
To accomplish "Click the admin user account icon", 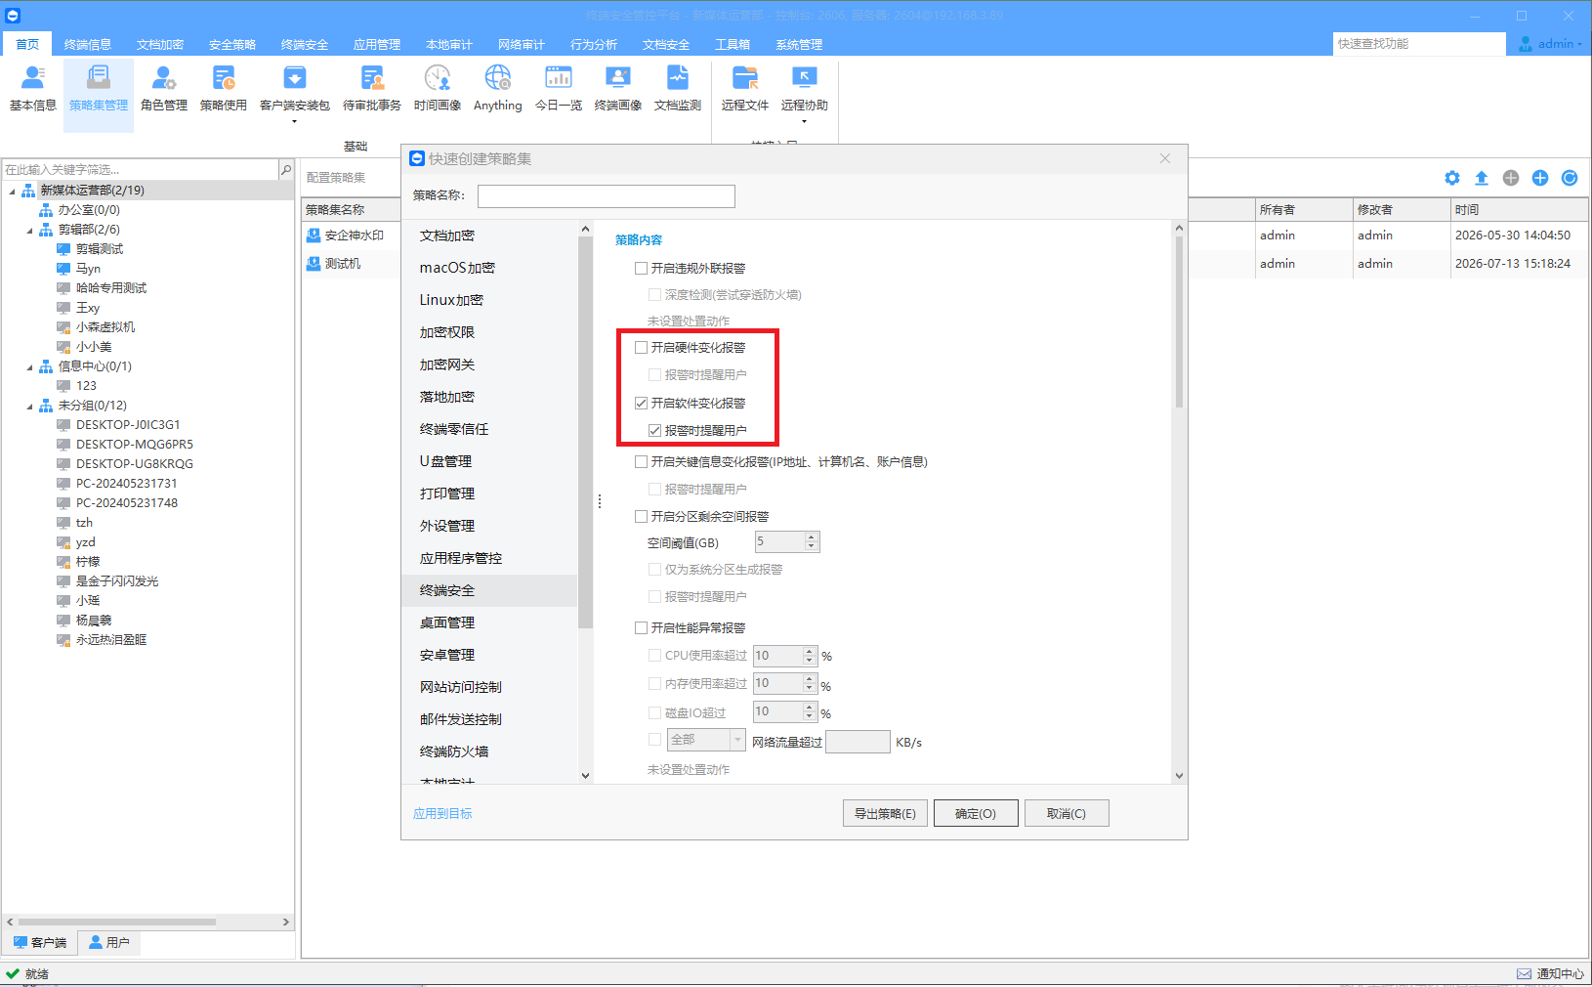I will coord(1526,44).
